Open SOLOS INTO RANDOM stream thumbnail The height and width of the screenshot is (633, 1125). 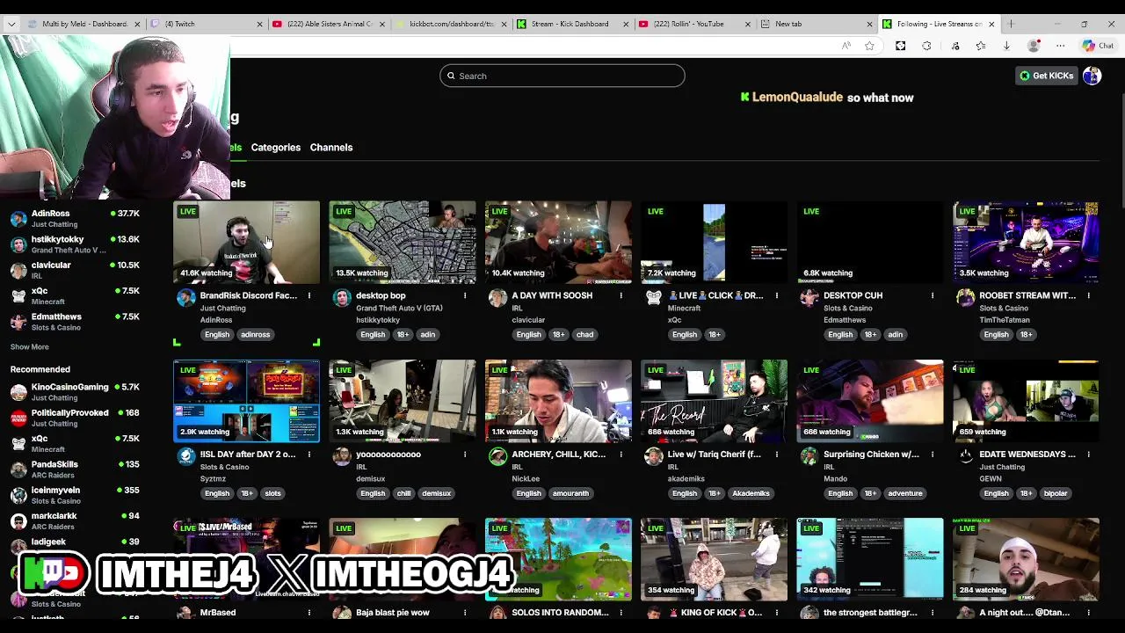[558, 558]
